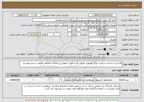The image size is (144, 102).
Task: Click the طبقه بندی موضوعی label
Action: pos(129,49)
